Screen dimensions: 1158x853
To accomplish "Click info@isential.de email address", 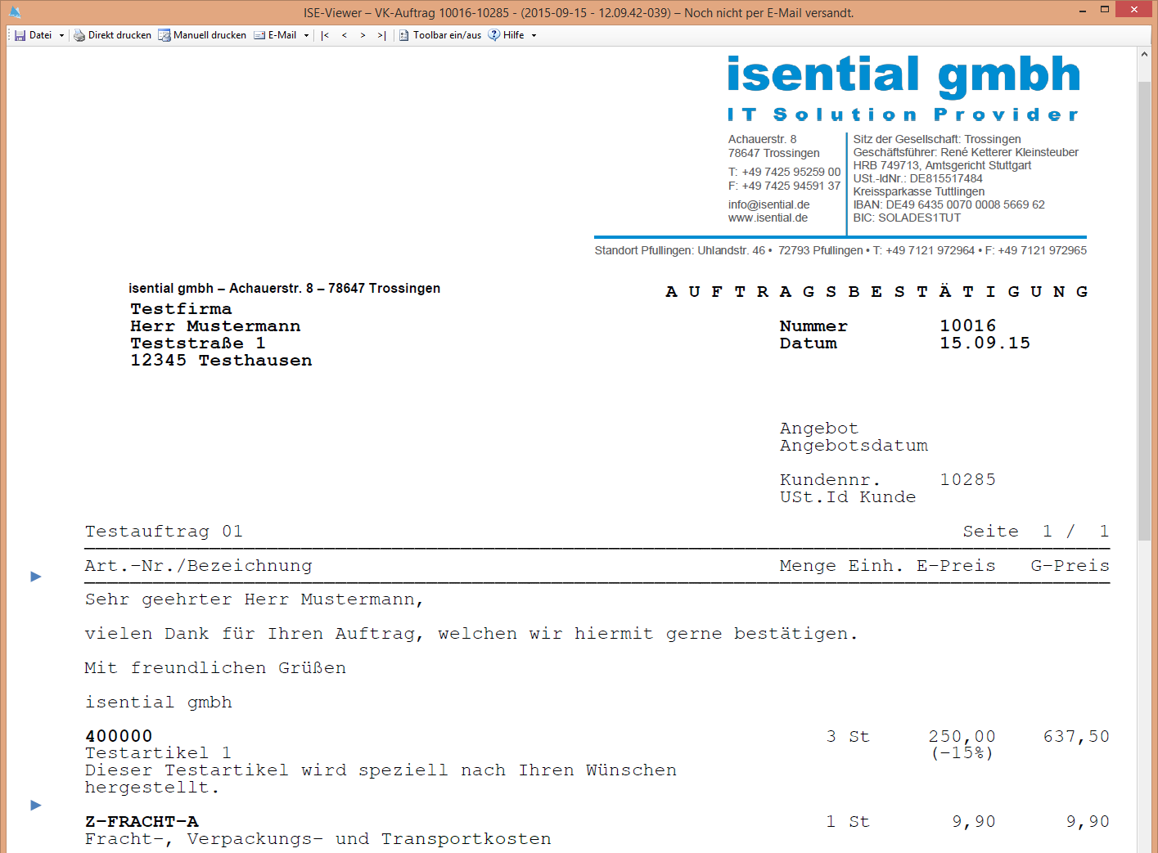I will pyautogui.click(x=769, y=204).
